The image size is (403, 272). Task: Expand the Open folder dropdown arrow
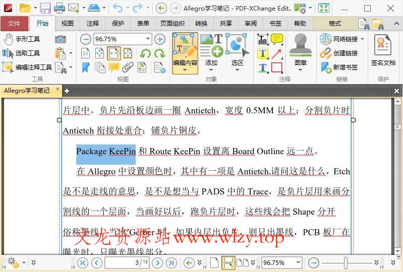35,8
